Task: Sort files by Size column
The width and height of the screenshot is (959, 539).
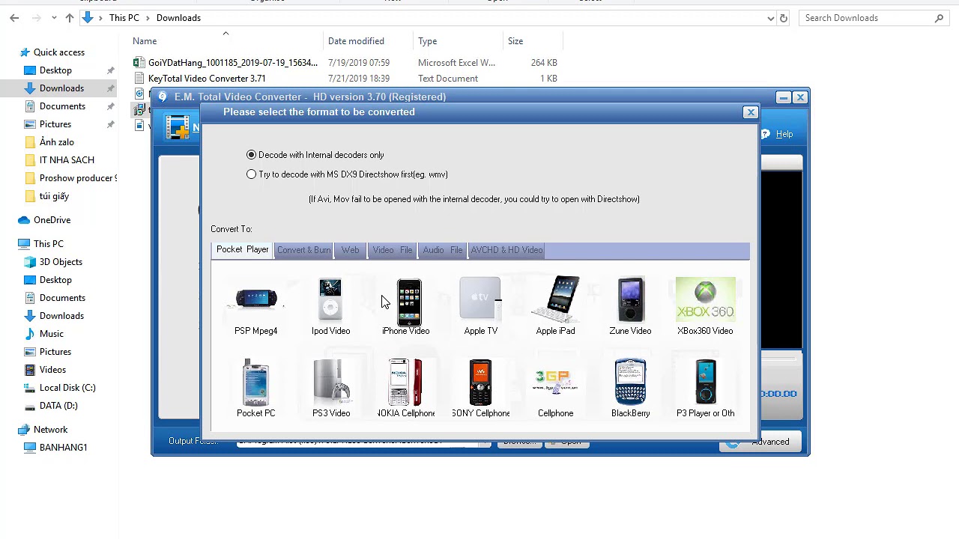Action: click(515, 41)
